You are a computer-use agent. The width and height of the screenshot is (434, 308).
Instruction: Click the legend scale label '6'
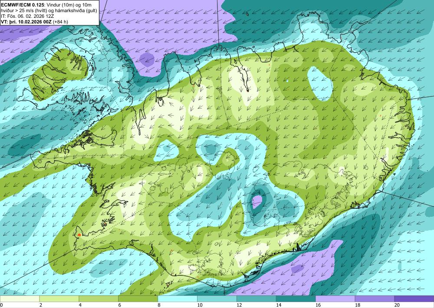click(x=120, y=305)
